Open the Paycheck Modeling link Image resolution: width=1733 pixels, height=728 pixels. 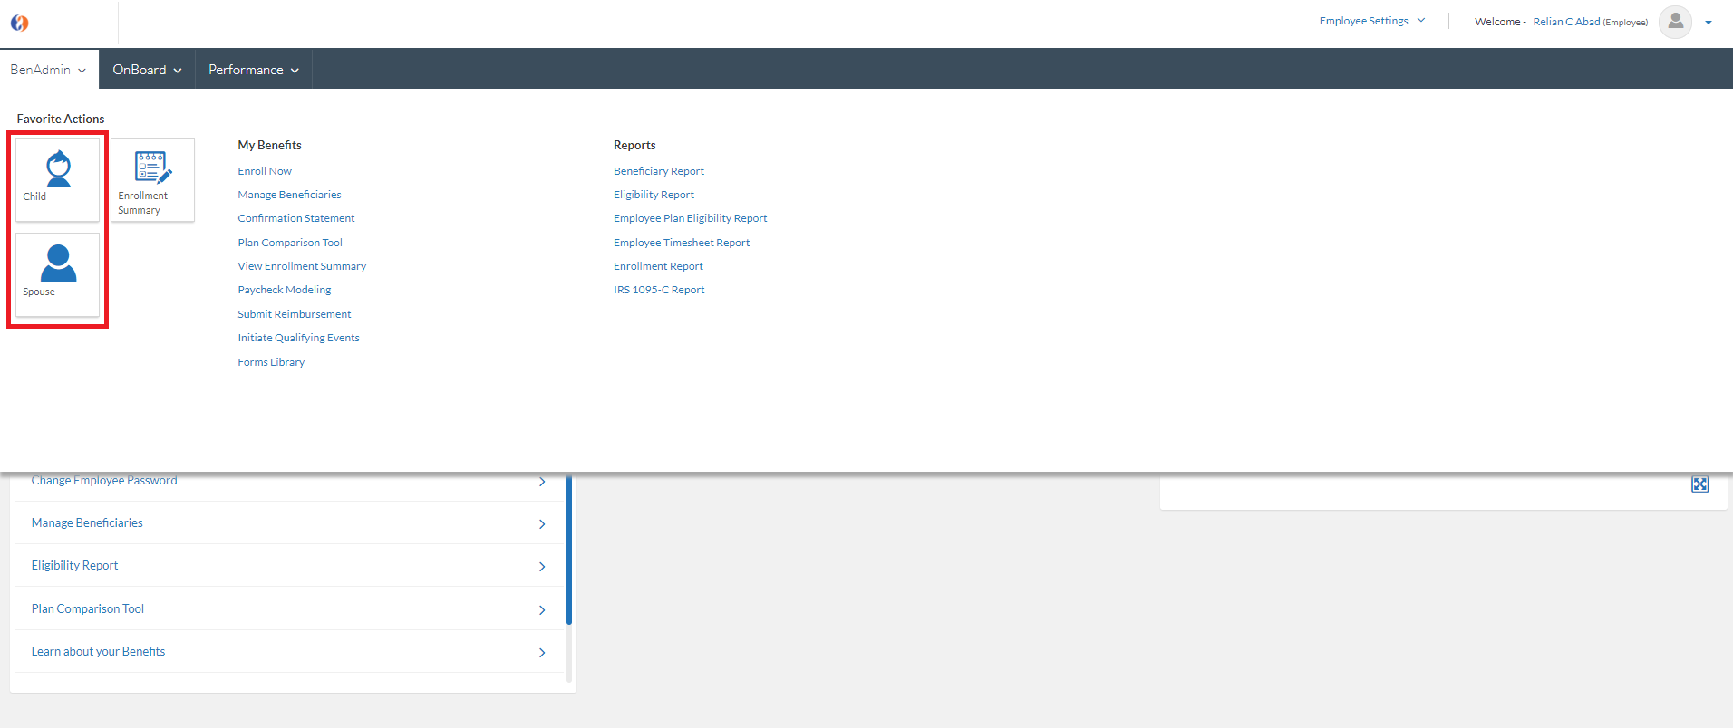tap(285, 290)
